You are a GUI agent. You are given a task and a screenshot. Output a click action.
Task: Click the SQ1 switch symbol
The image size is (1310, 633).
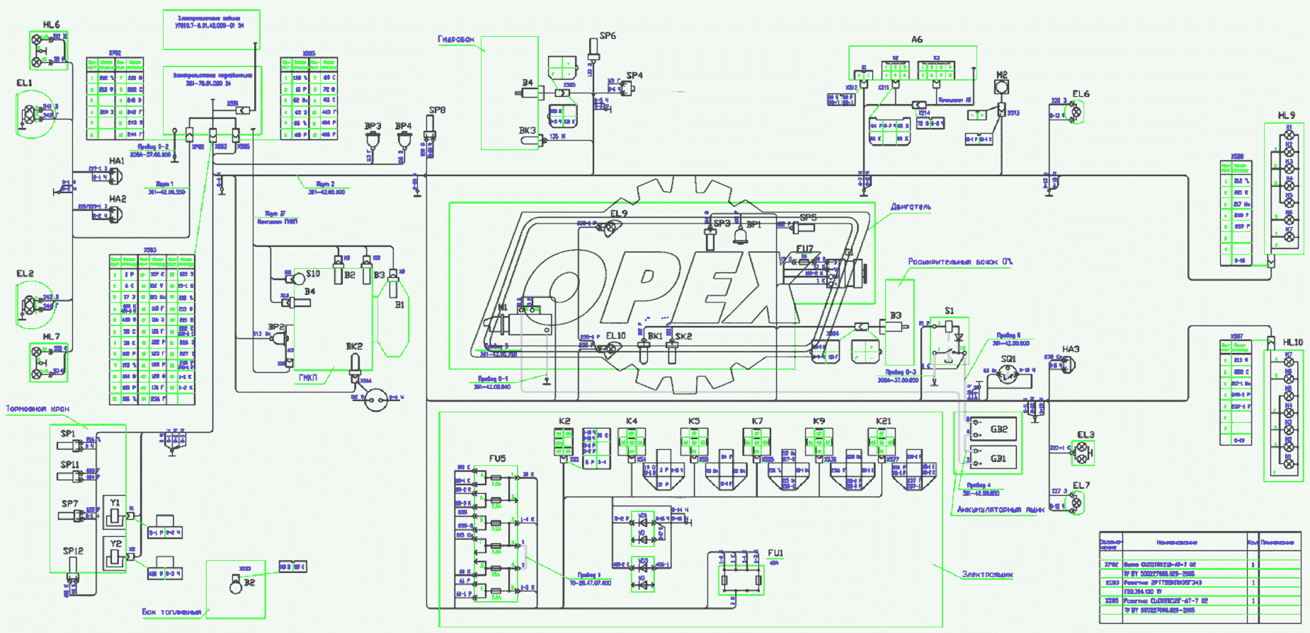[x=1008, y=376]
